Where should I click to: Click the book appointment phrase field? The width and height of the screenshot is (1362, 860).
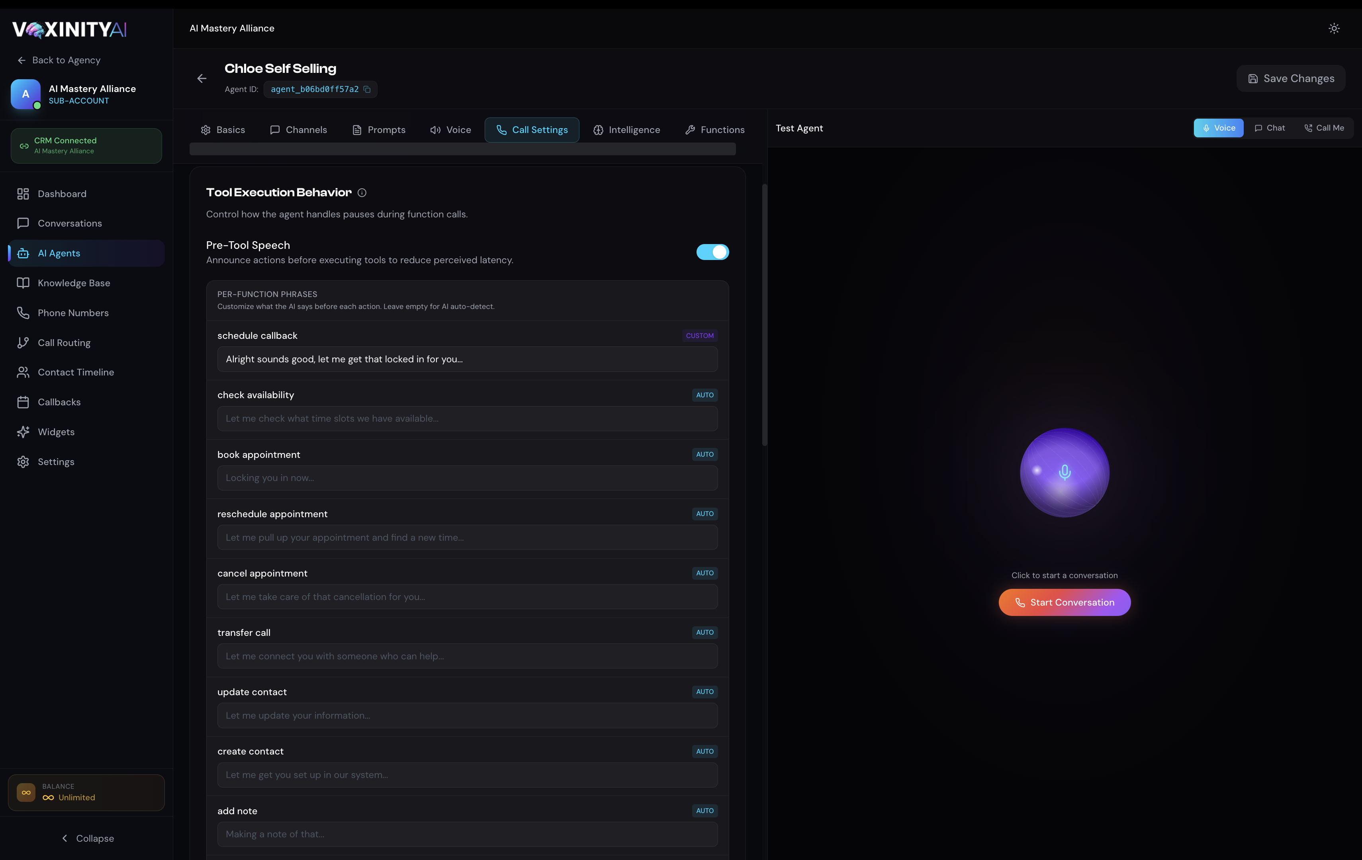coord(467,478)
